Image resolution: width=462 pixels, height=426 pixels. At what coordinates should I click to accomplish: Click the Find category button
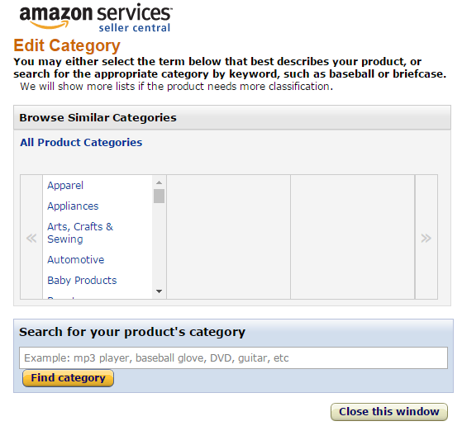pos(68,378)
